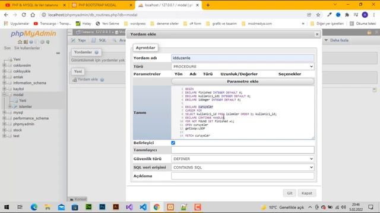The width and height of the screenshot is (380, 213).
Task: Open the Türü PROCEDURE dropdown
Action: point(243,66)
